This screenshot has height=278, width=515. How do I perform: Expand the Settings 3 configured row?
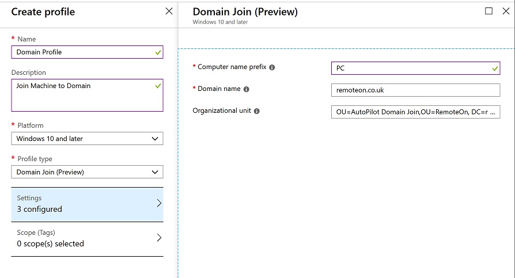coord(159,203)
